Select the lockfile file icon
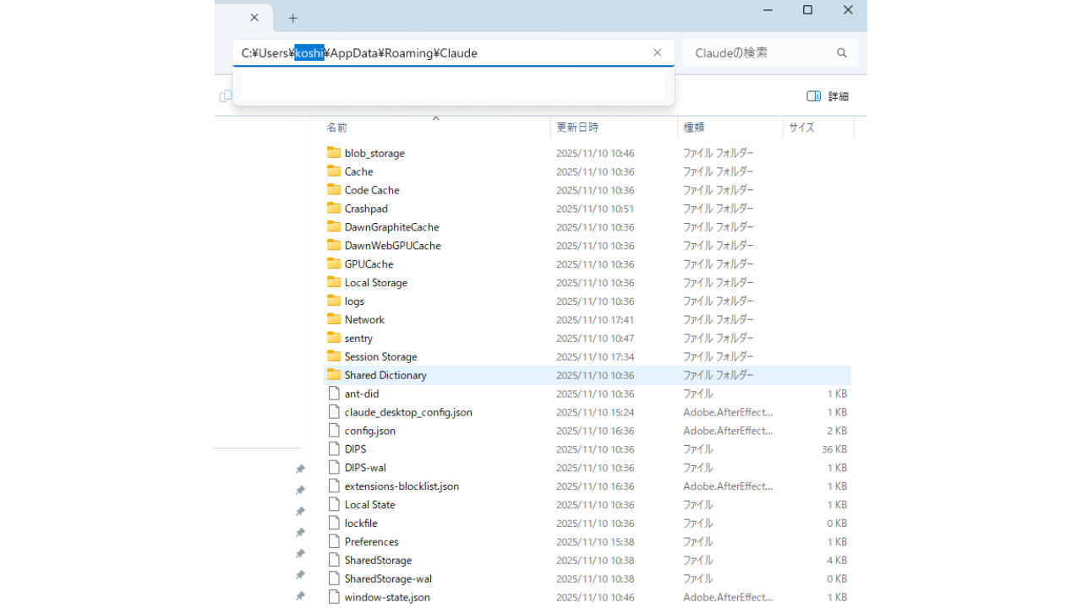The width and height of the screenshot is (1082, 608). coord(334,524)
